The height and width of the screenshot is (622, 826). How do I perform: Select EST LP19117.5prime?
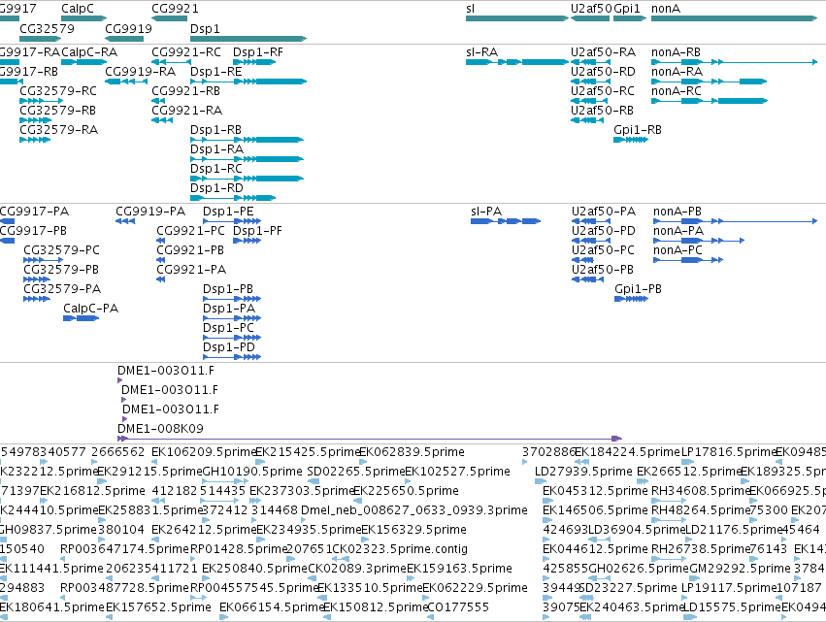(x=730, y=588)
